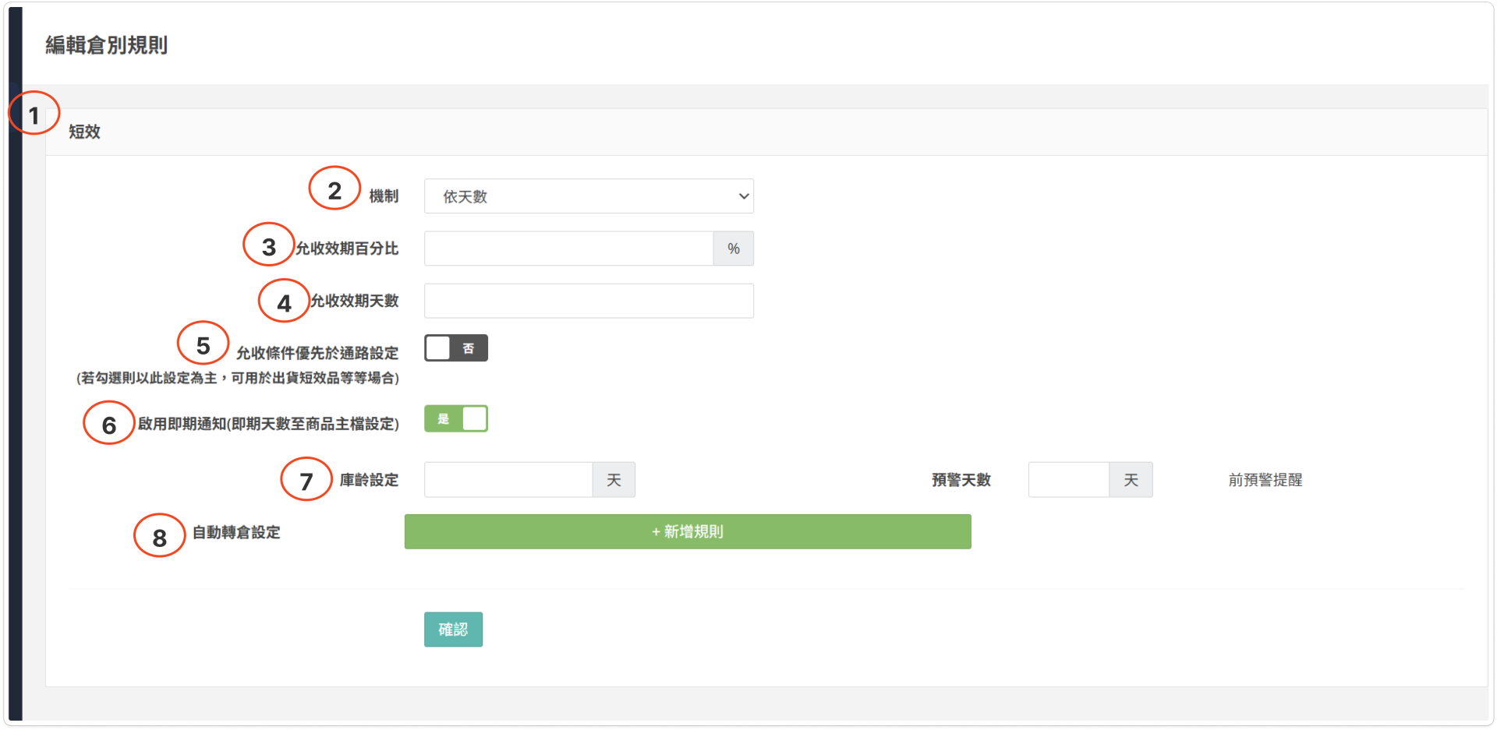Click the circled number 5 annotation
1497x730 pixels.
point(203,343)
